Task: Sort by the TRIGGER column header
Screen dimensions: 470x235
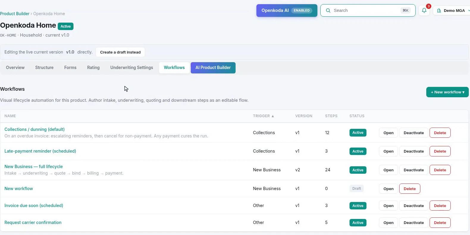Action: pos(263,116)
